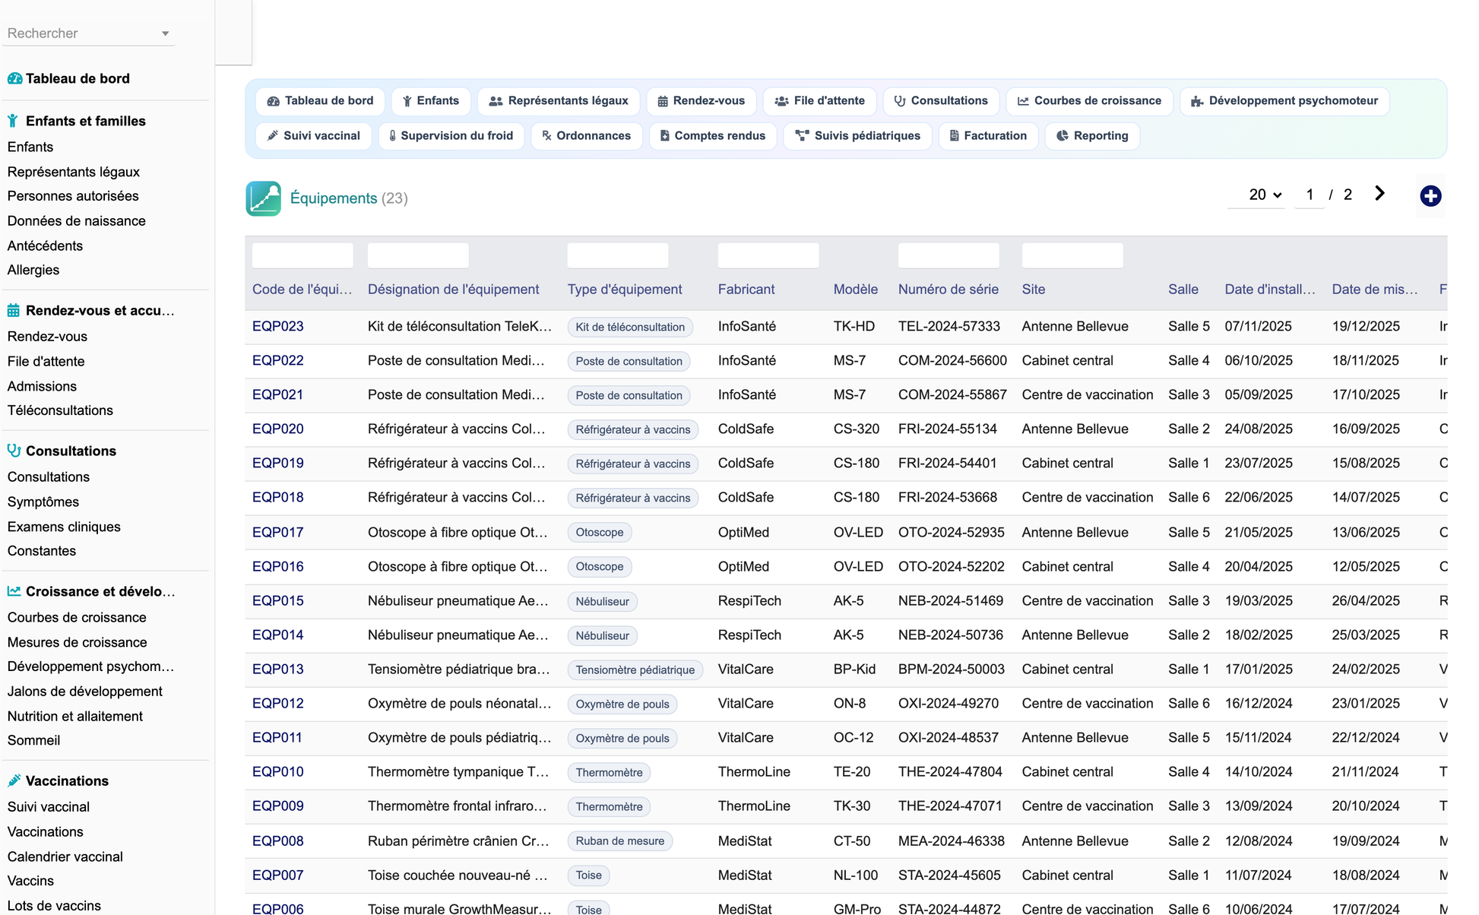Click syringe icon in Suivi vaccinal tab

273,136
